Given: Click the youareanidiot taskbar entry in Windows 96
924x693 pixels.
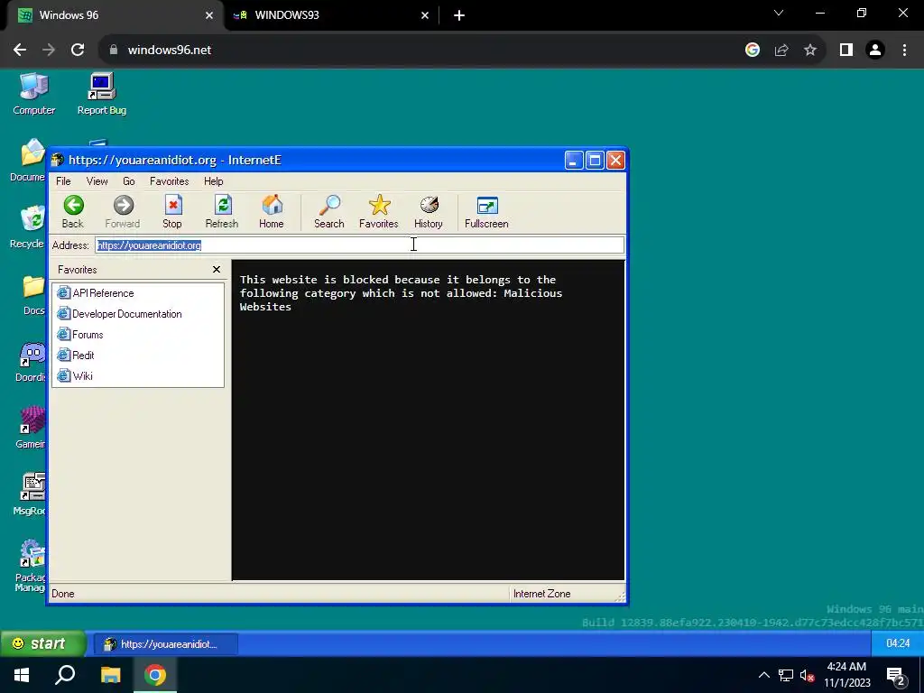Looking at the screenshot, I should point(166,644).
